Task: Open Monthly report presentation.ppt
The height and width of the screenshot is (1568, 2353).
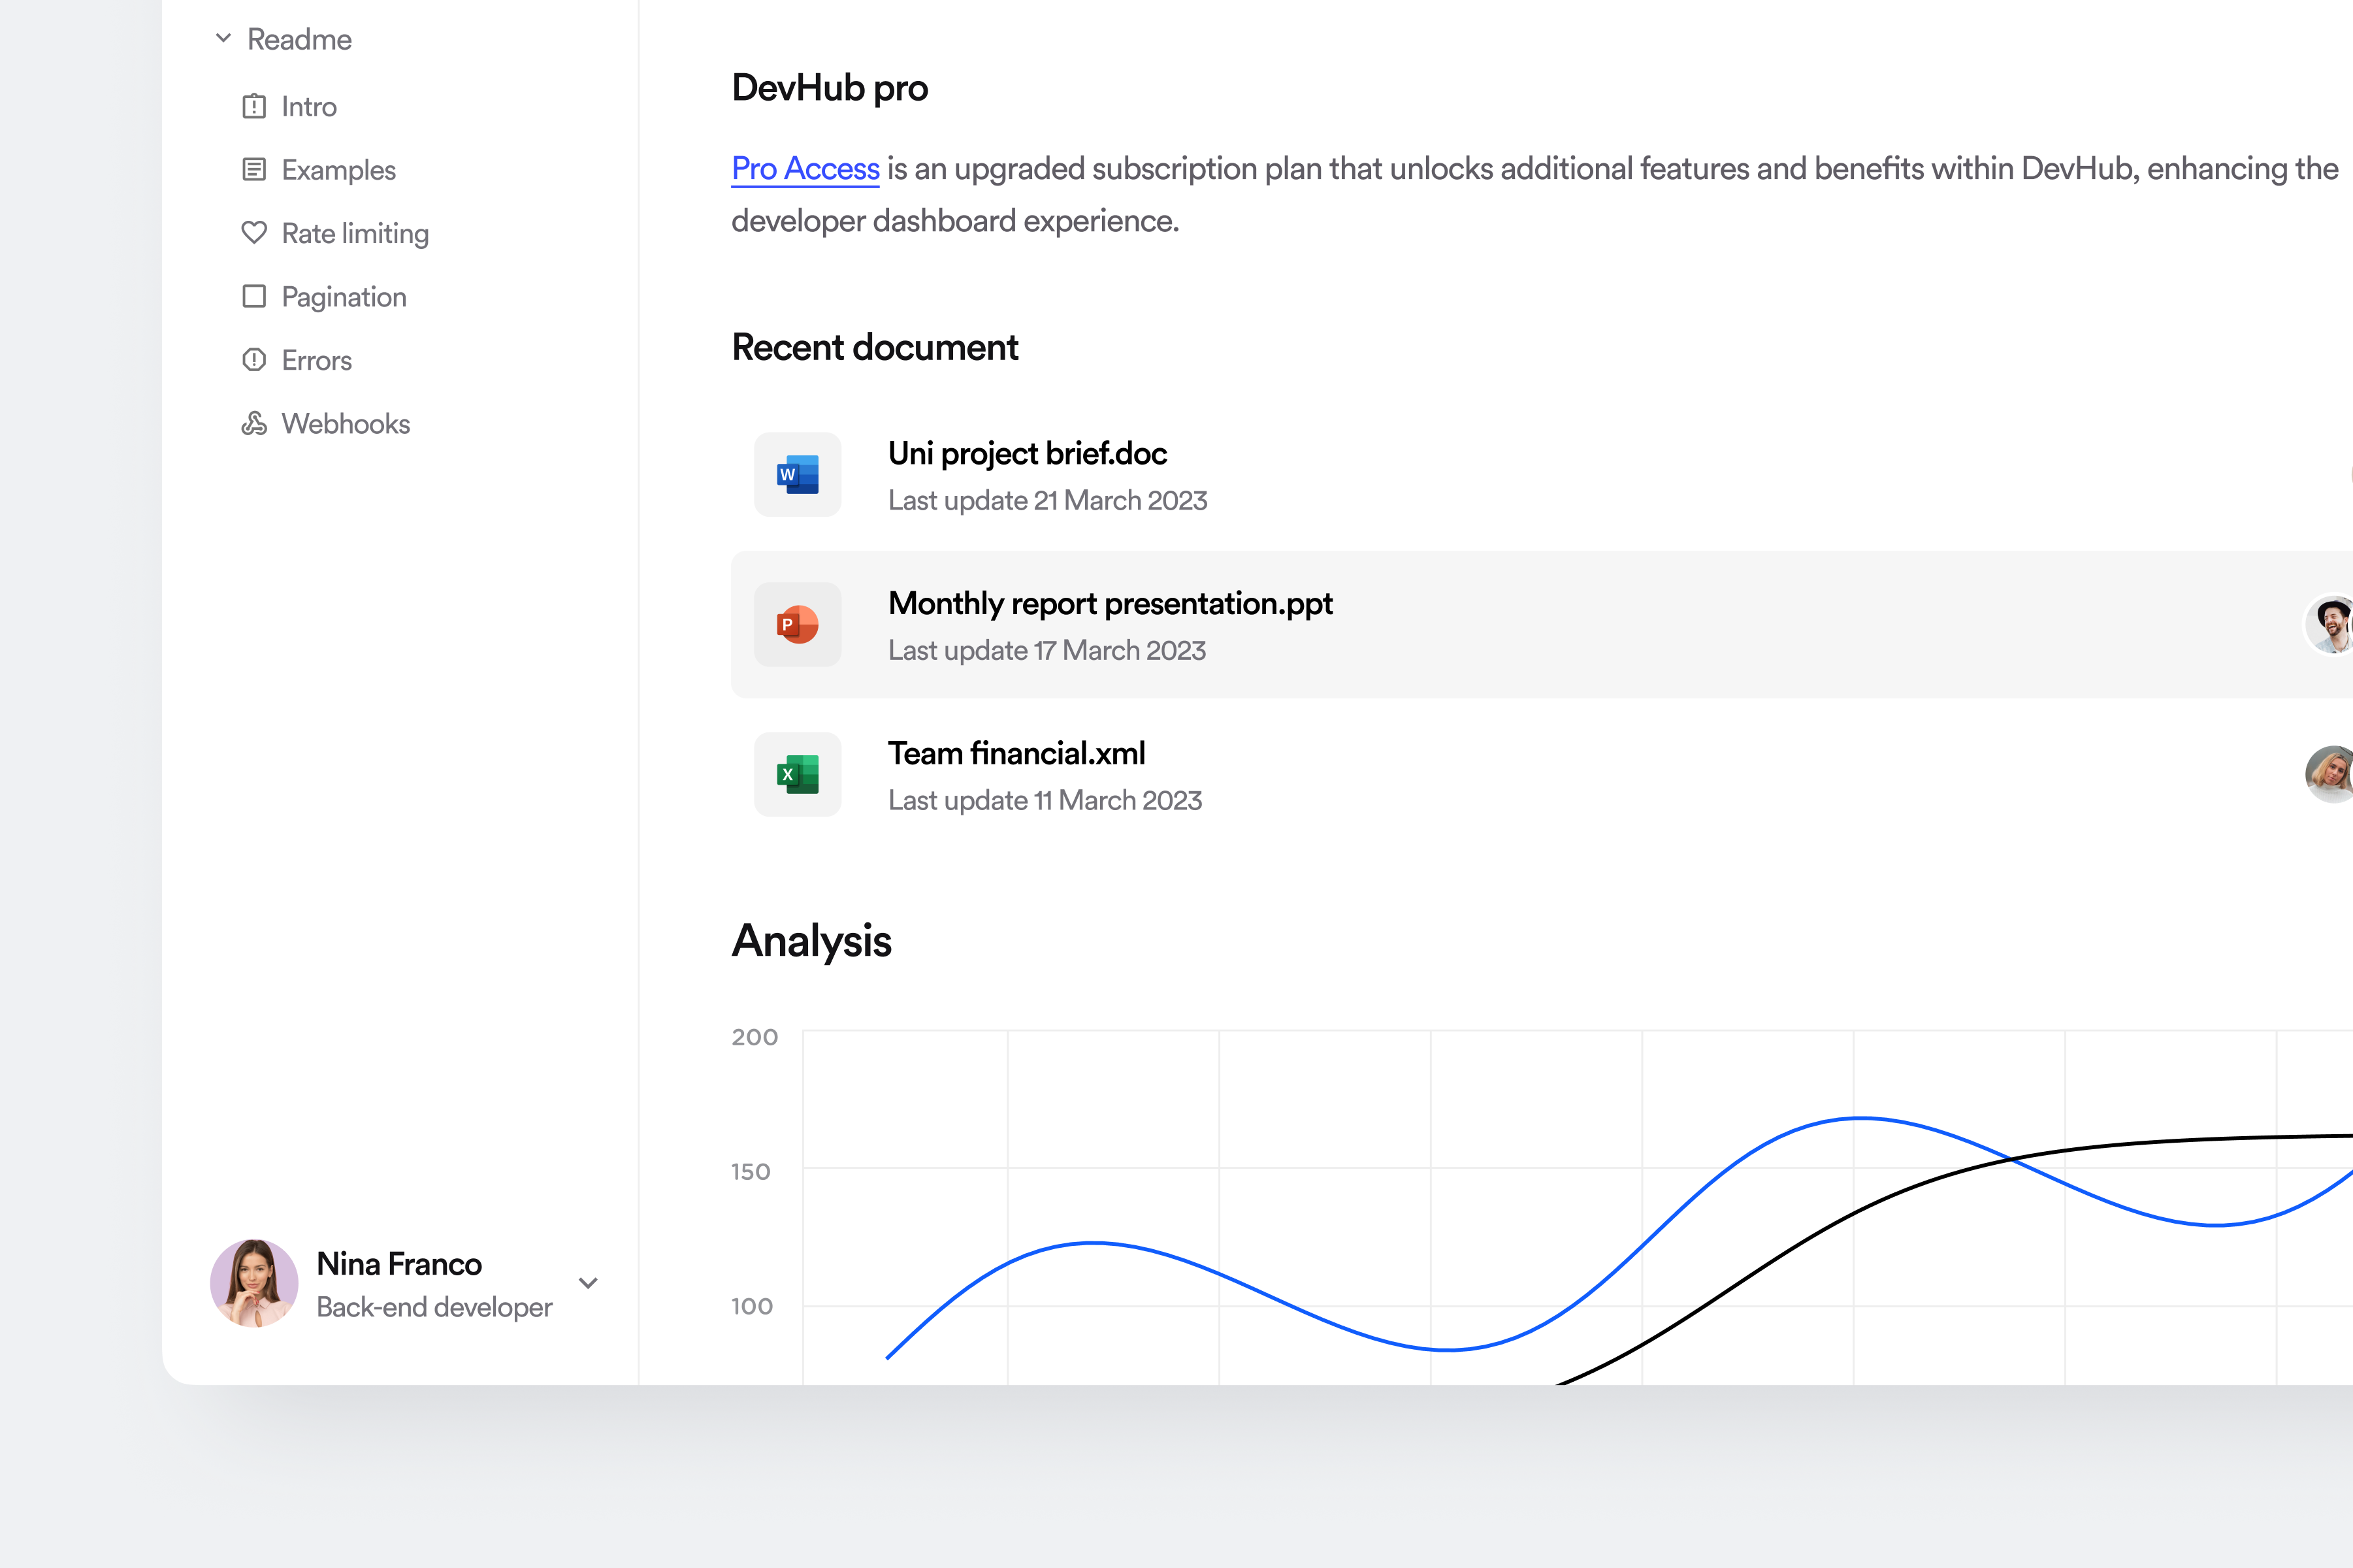Action: [x=1109, y=603]
